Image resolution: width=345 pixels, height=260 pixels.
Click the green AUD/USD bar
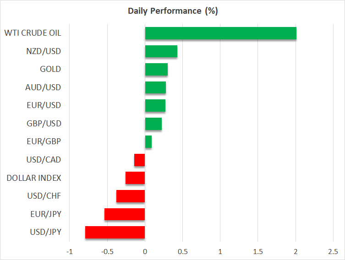click(x=155, y=87)
